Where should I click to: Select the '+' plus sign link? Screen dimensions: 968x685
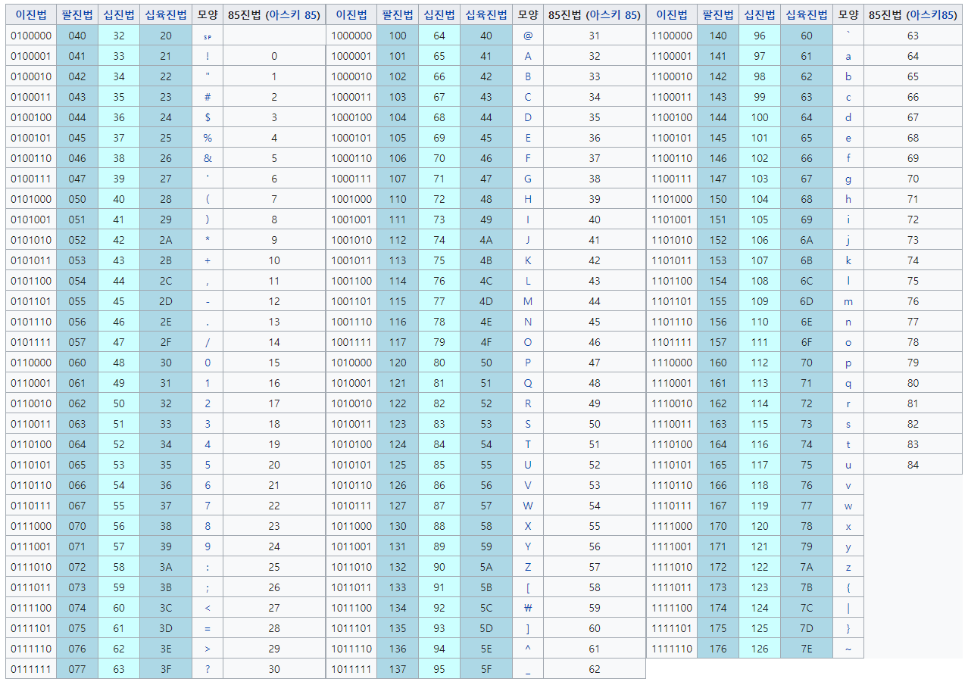pos(208,260)
